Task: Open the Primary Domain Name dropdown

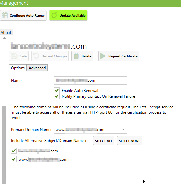Action: point(90,129)
